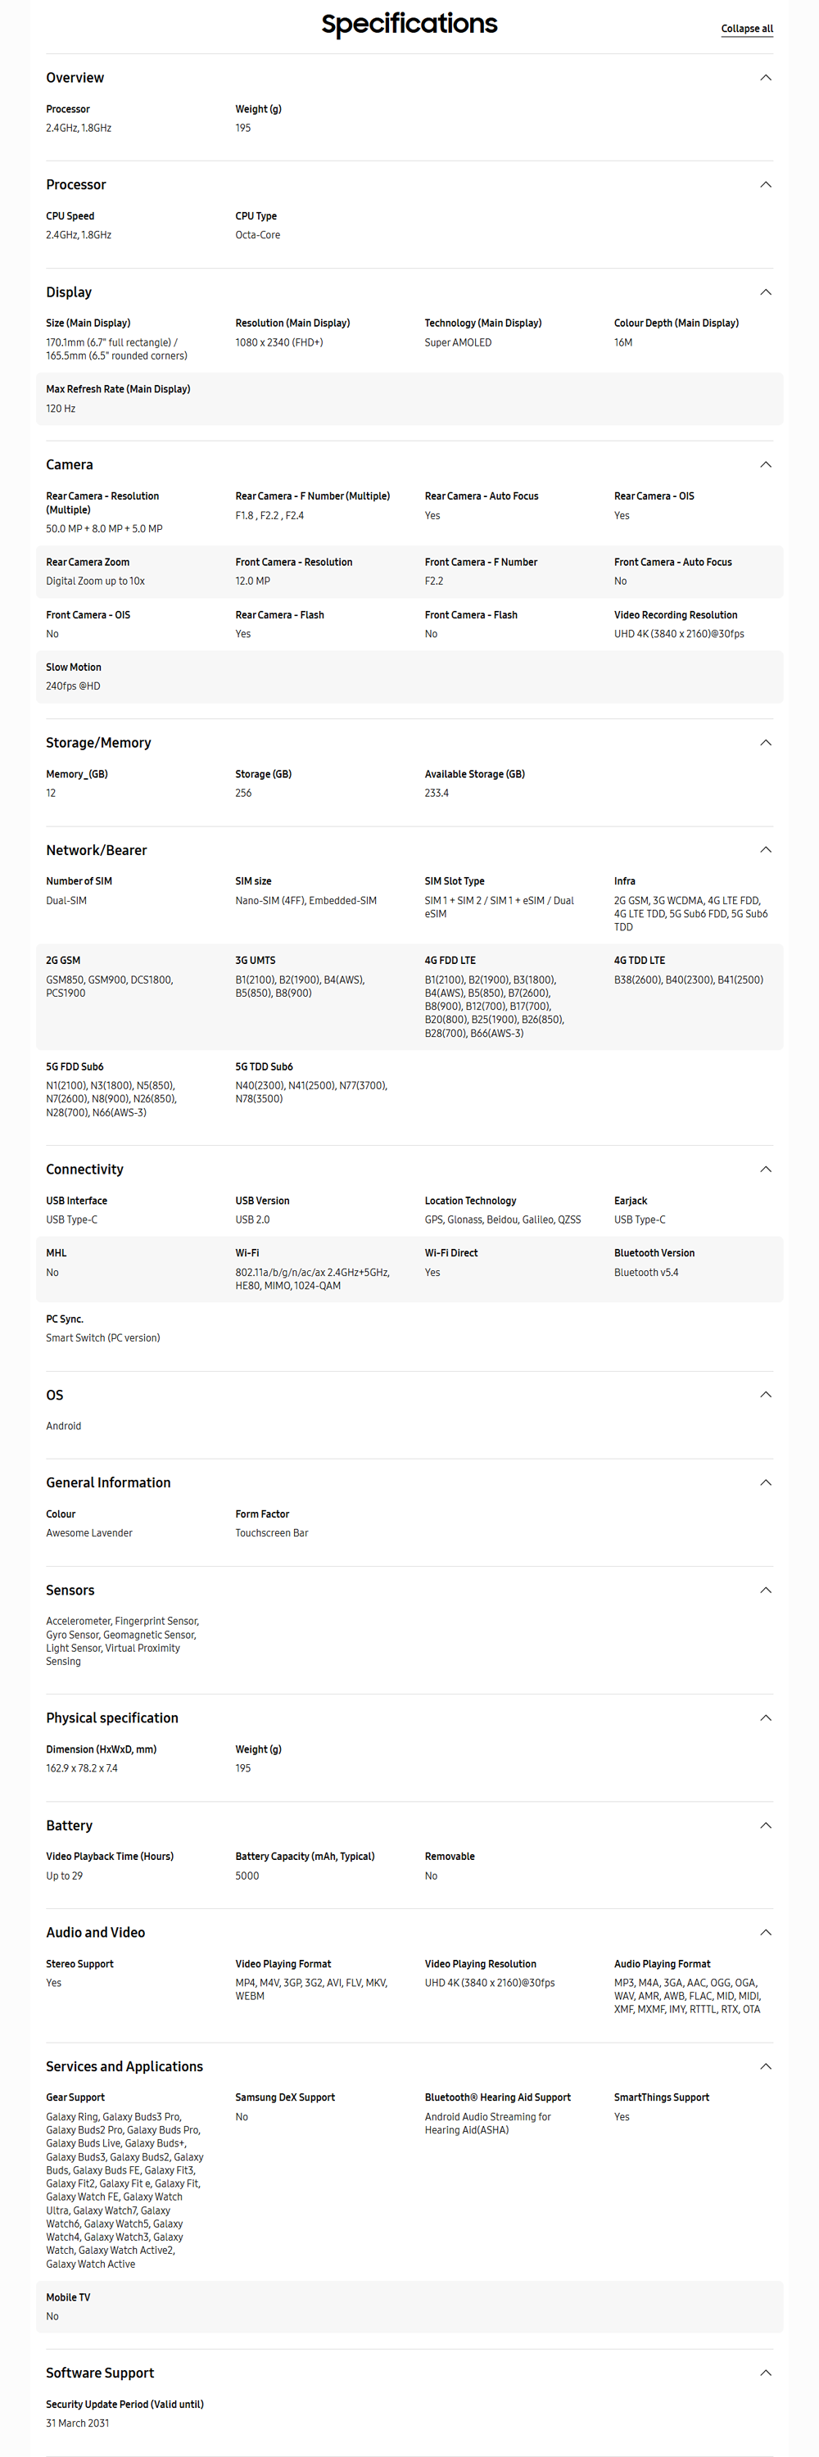Image resolution: width=819 pixels, height=2457 pixels.
Task: Collapse the General Information section chevron
Action: click(765, 1482)
